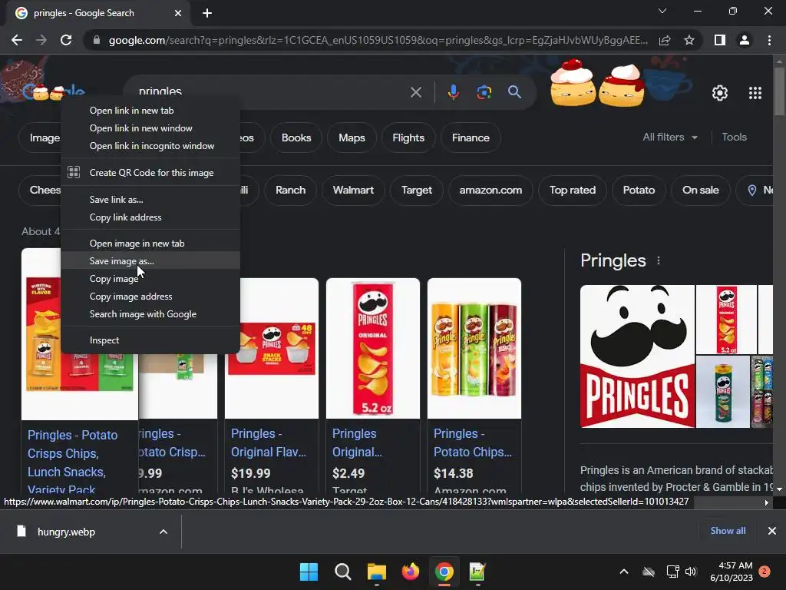Close the downloads bar
Screen dimensions: 786x590
(x=772, y=531)
